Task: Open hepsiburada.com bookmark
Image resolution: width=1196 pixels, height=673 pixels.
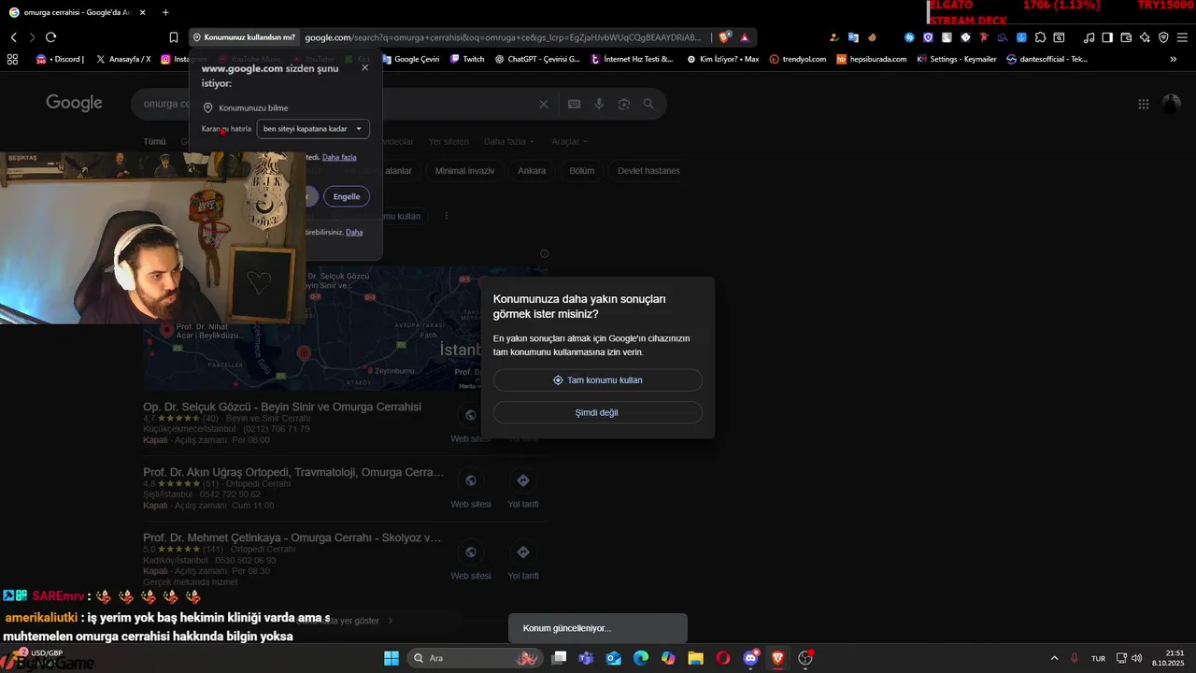Action: 872,59
